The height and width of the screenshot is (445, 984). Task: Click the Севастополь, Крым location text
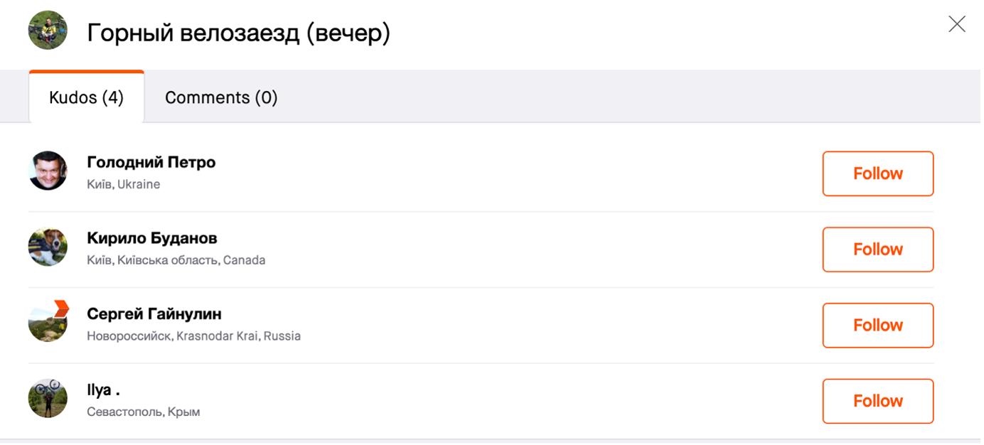(x=143, y=412)
